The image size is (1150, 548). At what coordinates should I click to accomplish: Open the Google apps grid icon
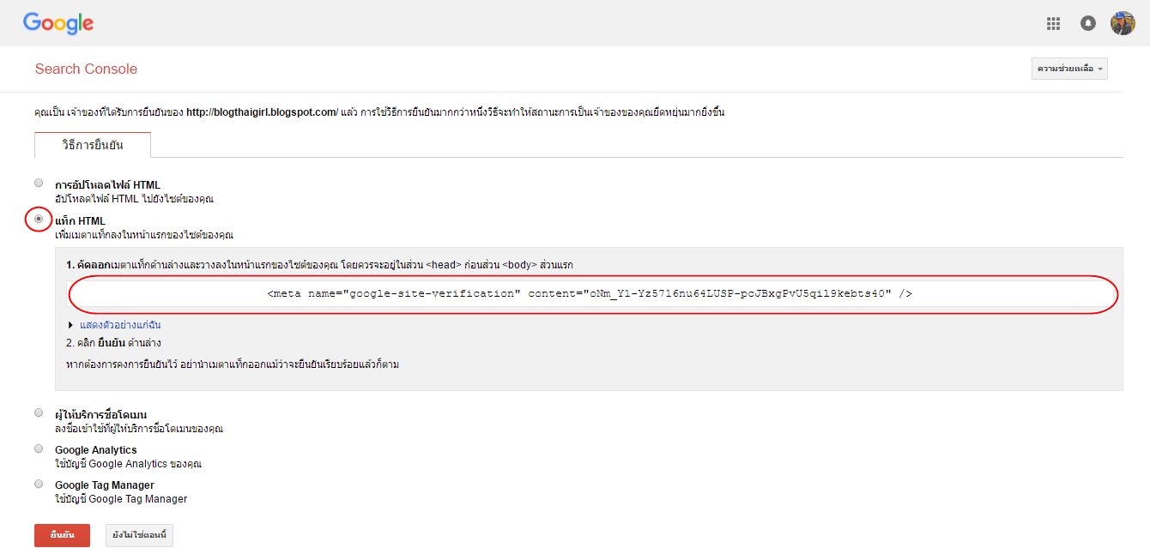(1053, 23)
